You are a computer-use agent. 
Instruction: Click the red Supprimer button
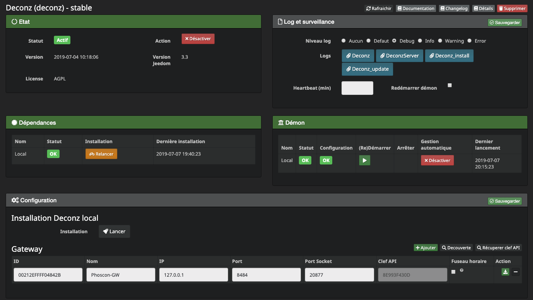(512, 8)
